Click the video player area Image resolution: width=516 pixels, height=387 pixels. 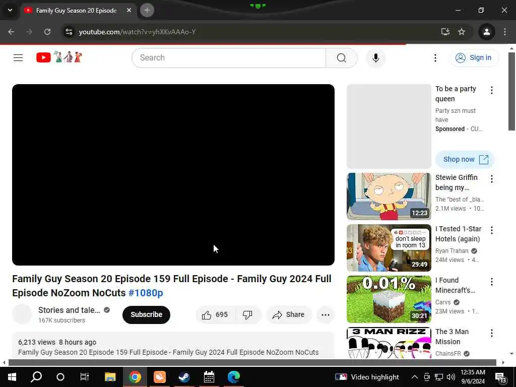click(173, 175)
